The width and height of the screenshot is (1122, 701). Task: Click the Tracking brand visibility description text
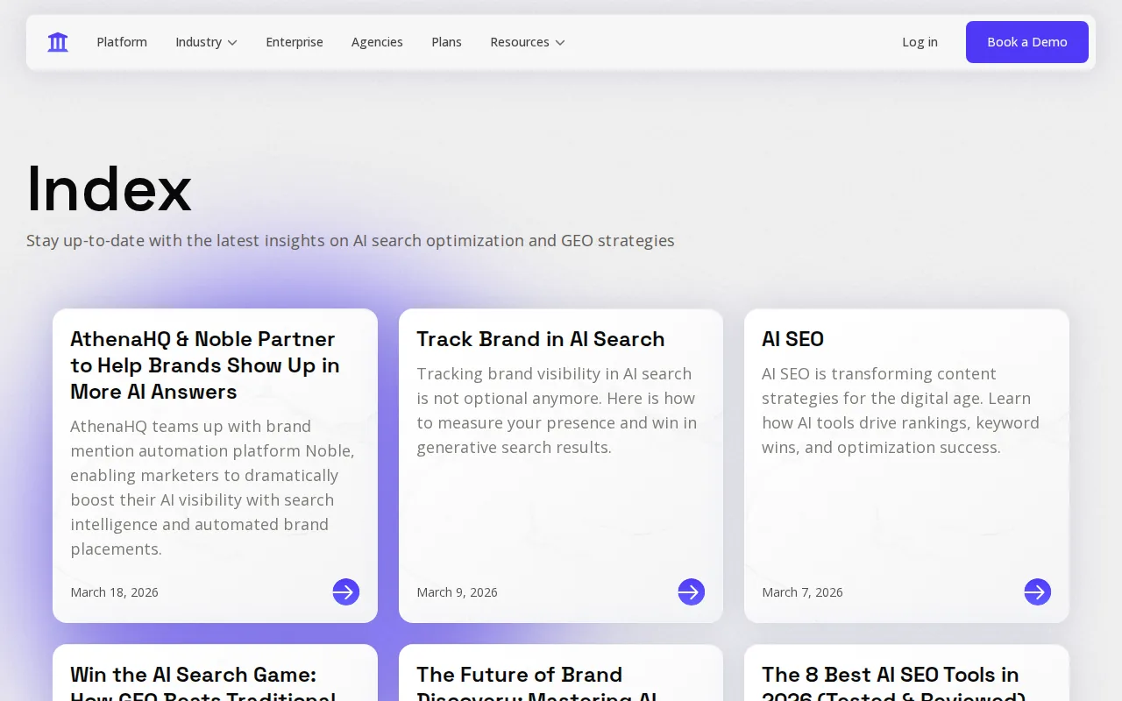[x=557, y=411]
